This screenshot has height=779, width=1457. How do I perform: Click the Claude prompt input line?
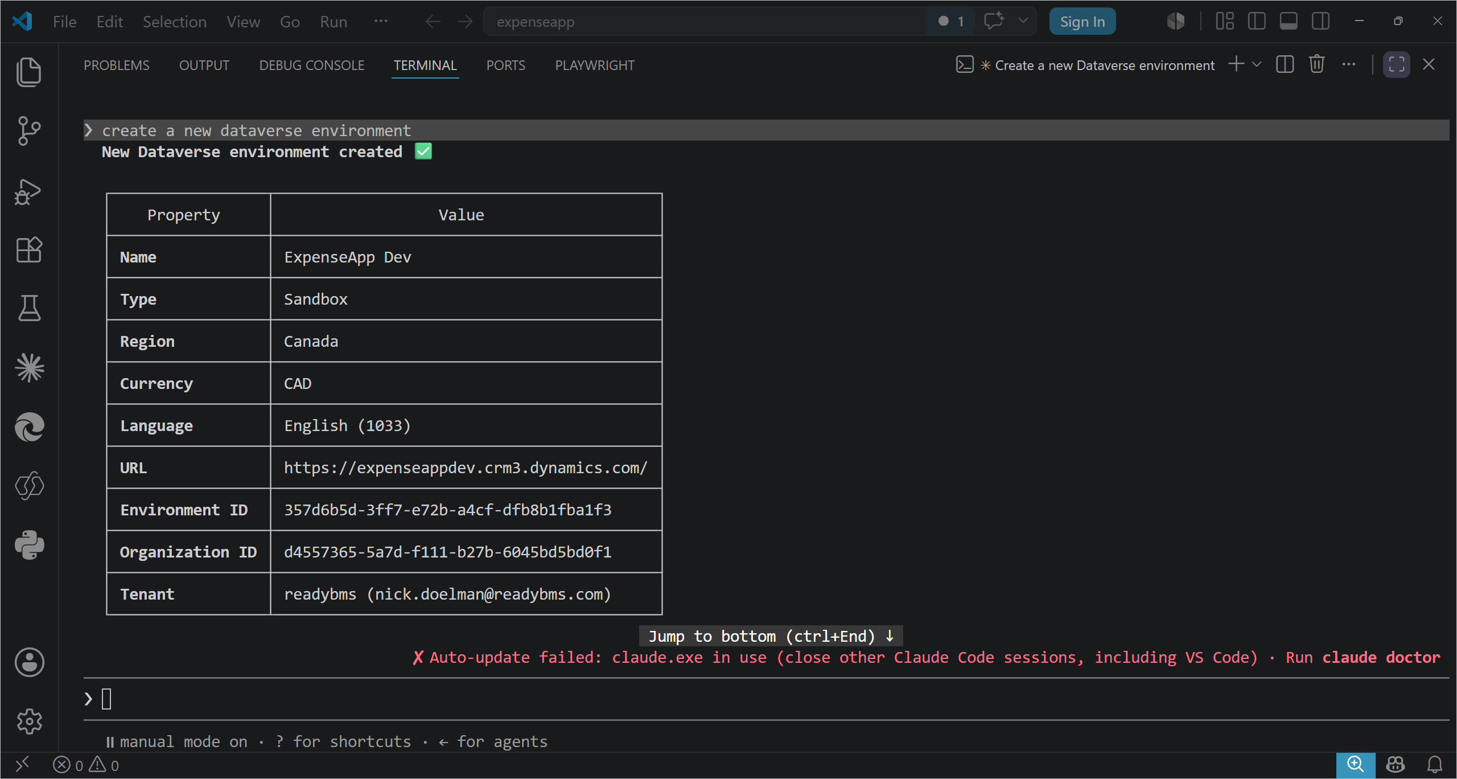pos(766,699)
